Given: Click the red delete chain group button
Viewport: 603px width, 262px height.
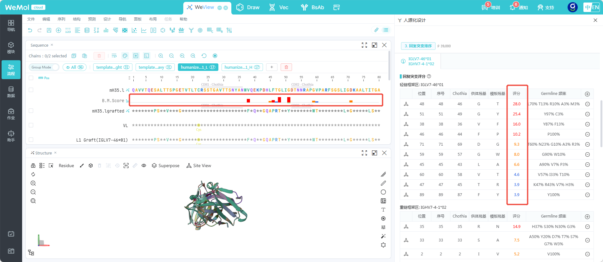Looking at the screenshot, I should [286, 67].
